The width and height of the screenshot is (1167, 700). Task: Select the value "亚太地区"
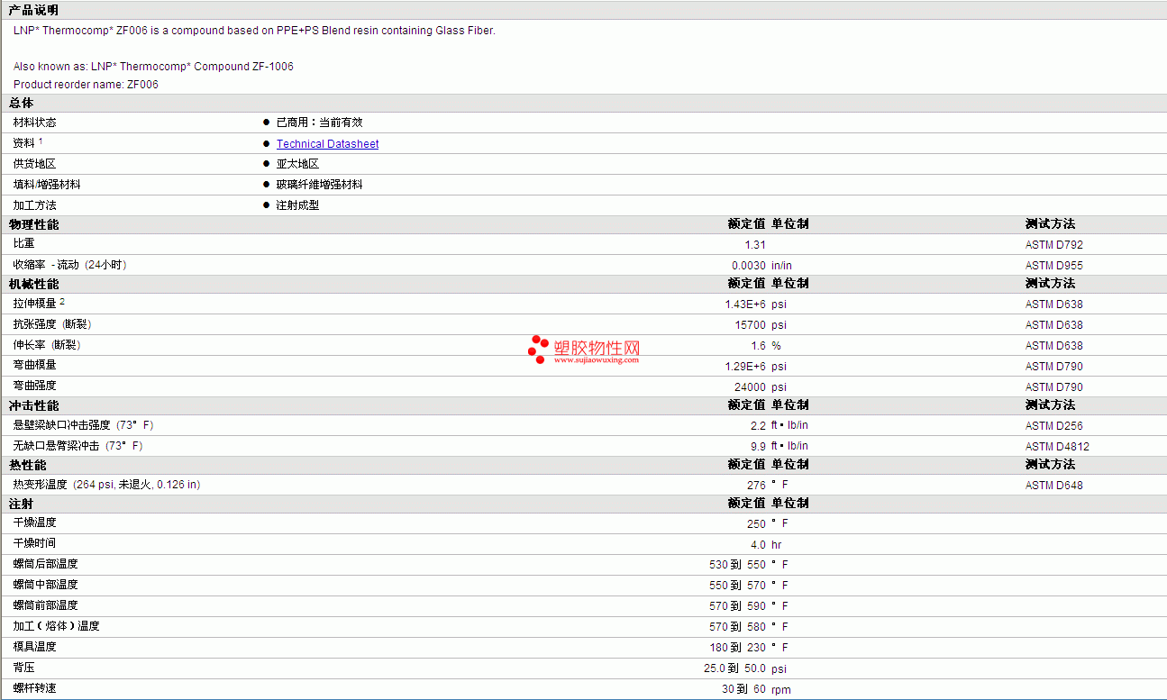pos(297,164)
